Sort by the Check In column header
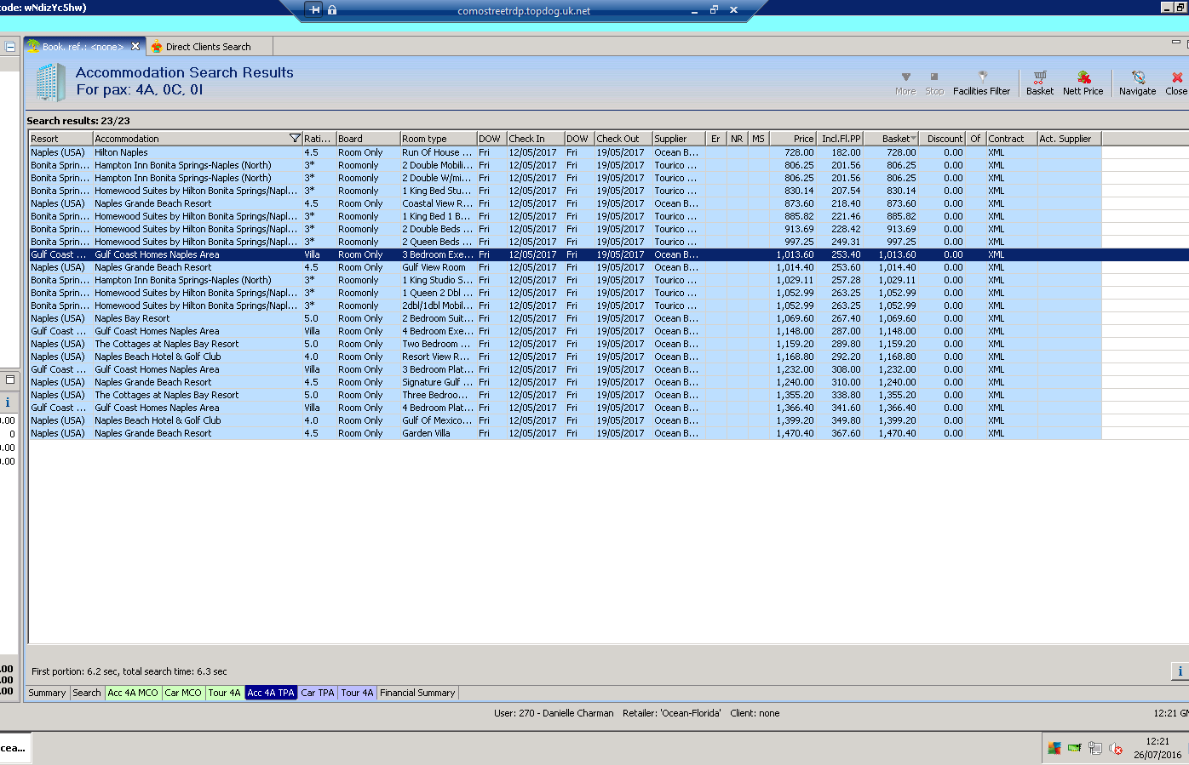 click(536, 139)
